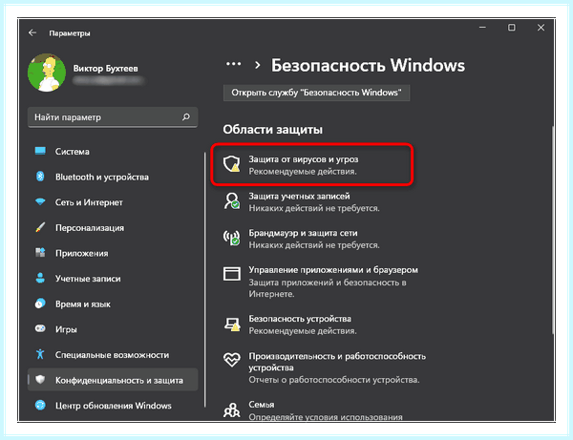Open the Семья protection area
Screen dimensions: 573x440
coord(326,410)
